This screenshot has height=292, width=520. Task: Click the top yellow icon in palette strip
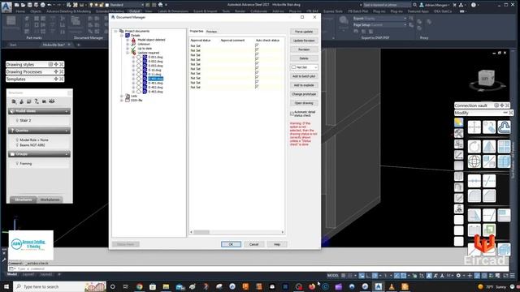pyautogui.click(x=458, y=122)
